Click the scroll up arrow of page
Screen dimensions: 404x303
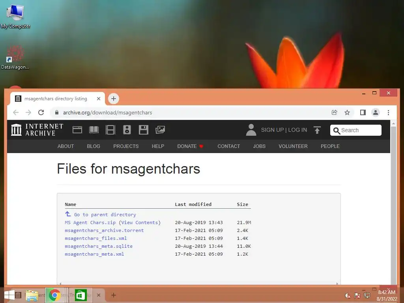393,123
